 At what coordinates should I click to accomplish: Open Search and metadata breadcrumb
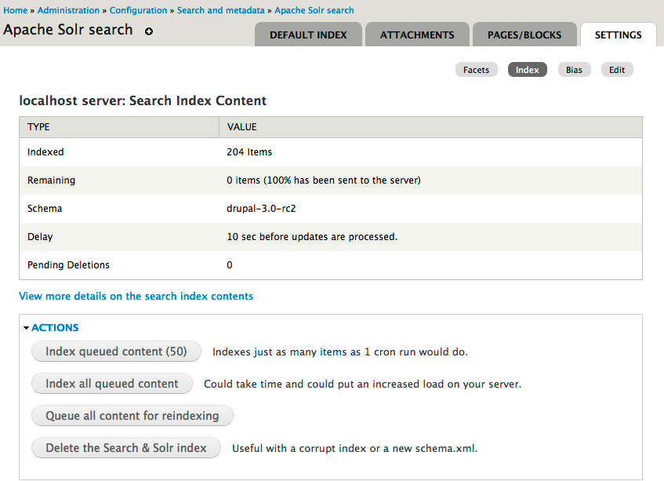(220, 10)
